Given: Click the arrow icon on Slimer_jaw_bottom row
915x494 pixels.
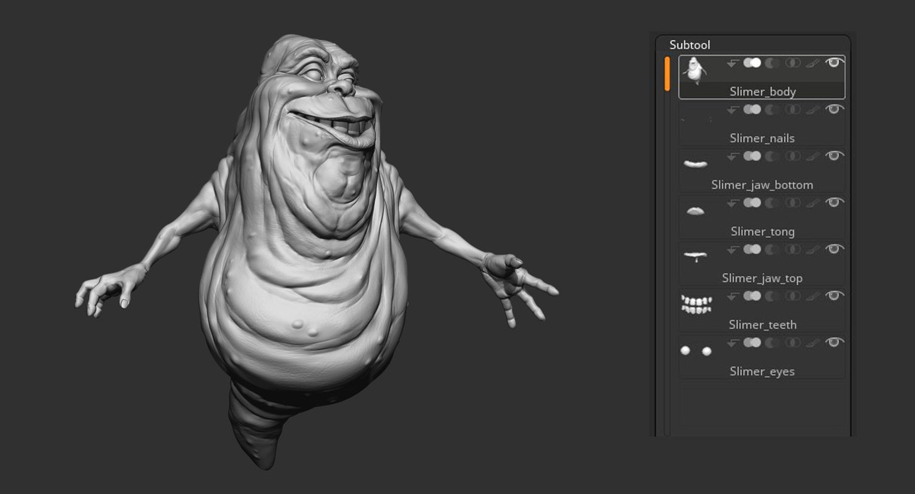Looking at the screenshot, I should 733,156.
